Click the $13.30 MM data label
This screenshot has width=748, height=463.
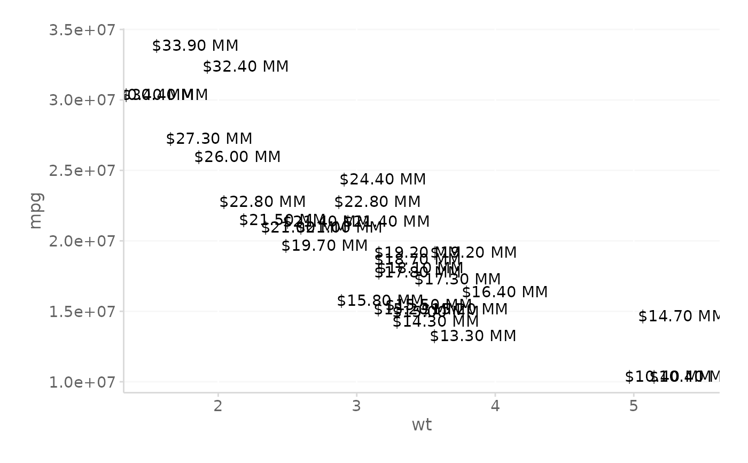click(473, 336)
